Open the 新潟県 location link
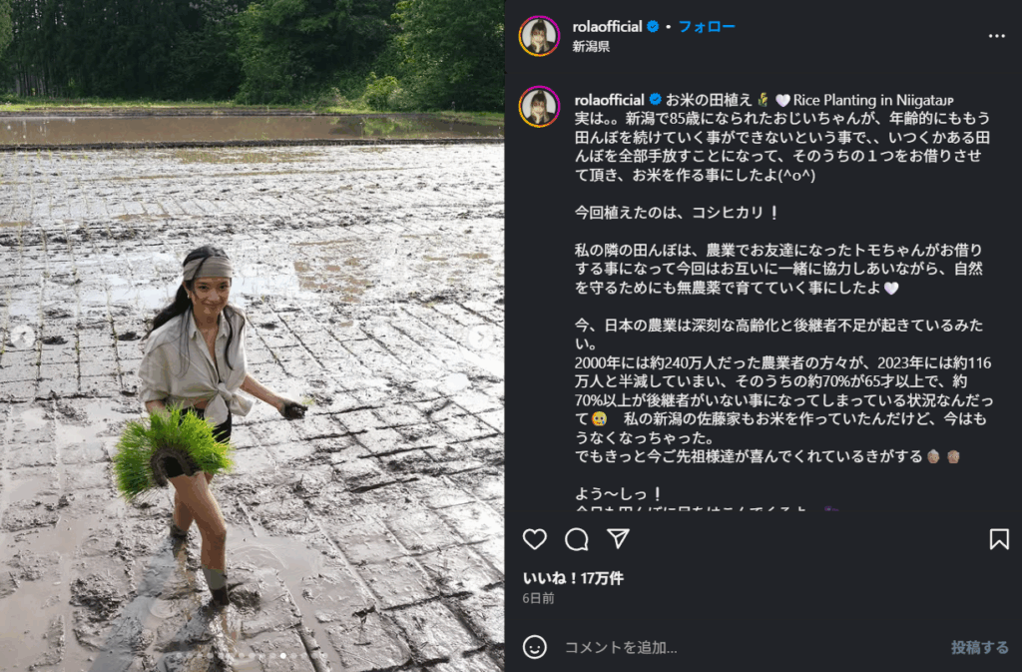 point(591,46)
